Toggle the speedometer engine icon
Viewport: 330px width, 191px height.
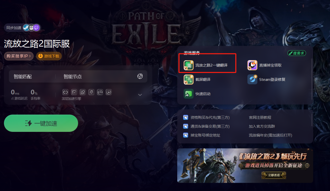(100, 92)
